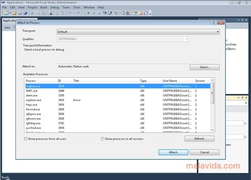Click the Break All pause icon
Viewport: 251px width, 180px height.
(94, 13)
